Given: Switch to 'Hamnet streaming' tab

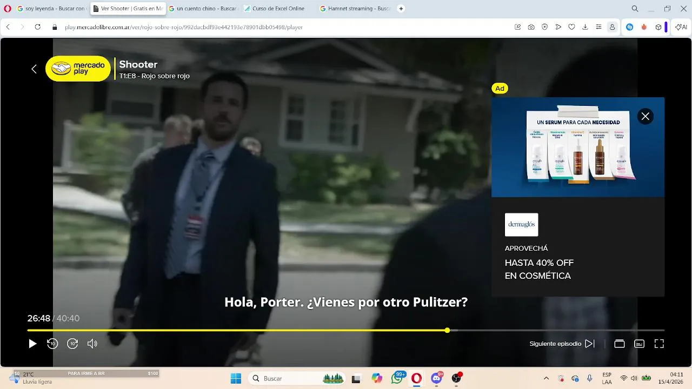Looking at the screenshot, I should click(x=354, y=9).
